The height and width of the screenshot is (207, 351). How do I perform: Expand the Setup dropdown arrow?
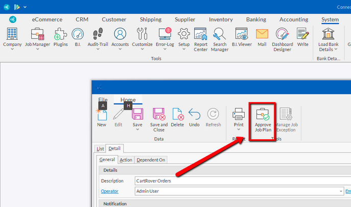184,49
